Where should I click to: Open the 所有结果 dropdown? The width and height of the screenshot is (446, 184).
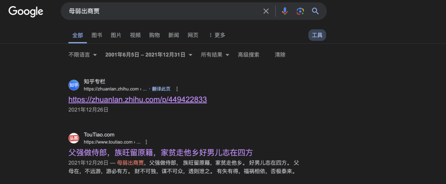(215, 55)
